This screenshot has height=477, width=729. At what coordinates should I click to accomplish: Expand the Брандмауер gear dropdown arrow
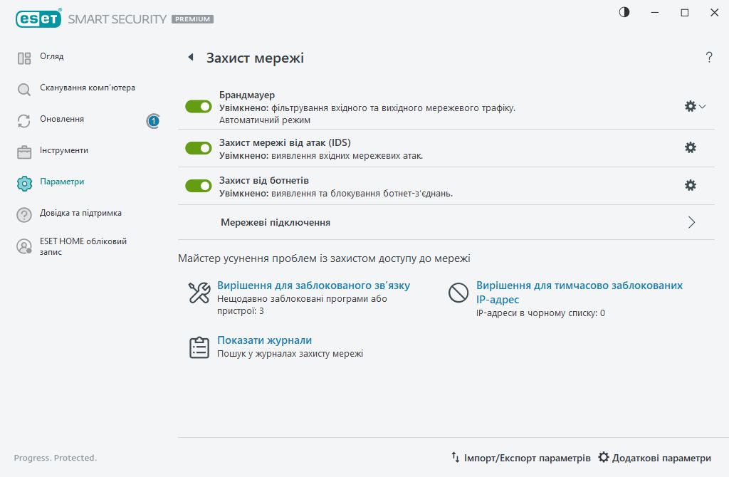point(703,106)
